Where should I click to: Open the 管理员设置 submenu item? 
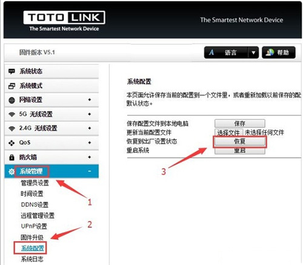click(x=35, y=183)
